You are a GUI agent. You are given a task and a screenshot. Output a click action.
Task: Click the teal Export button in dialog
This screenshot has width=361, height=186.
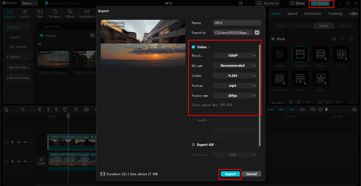[230, 174]
